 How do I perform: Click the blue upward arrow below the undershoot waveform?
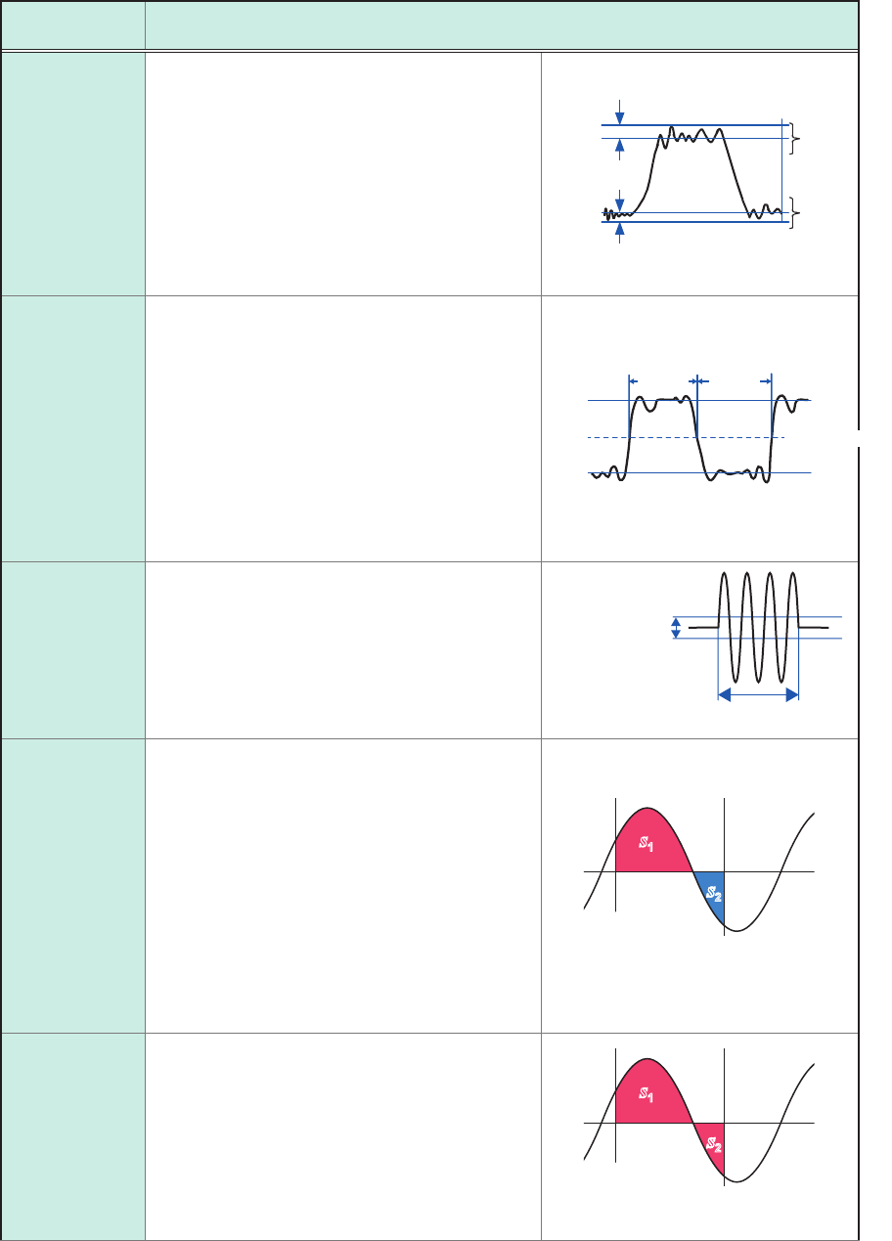pyautogui.click(x=618, y=229)
